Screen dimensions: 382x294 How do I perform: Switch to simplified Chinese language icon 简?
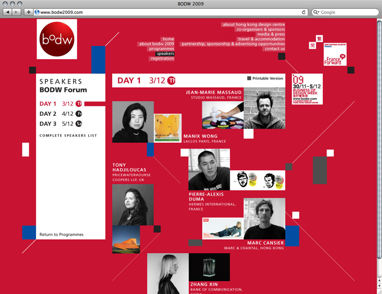click(312, 45)
